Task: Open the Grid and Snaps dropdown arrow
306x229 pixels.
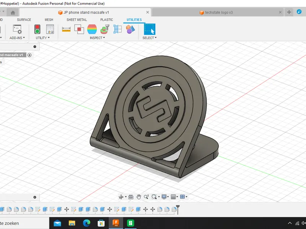Action: click(x=177, y=197)
